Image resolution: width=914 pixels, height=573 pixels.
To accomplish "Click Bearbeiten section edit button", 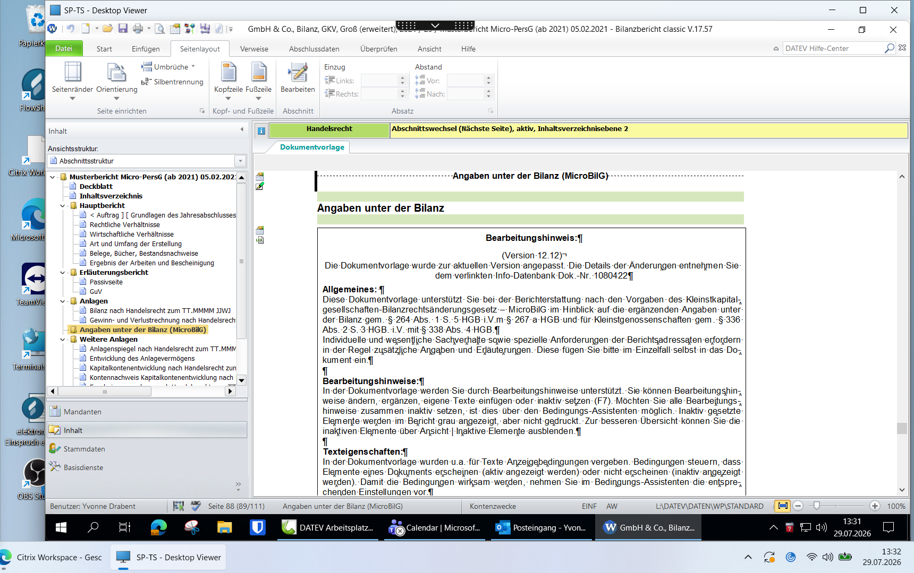I will [x=298, y=77].
